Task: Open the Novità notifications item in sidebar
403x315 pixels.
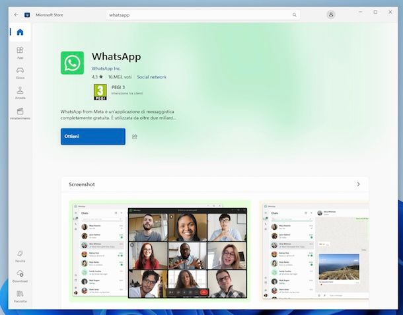Action: 20,256
